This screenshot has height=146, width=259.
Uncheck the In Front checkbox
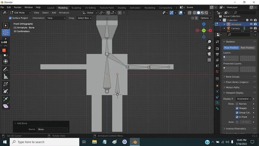237,117
